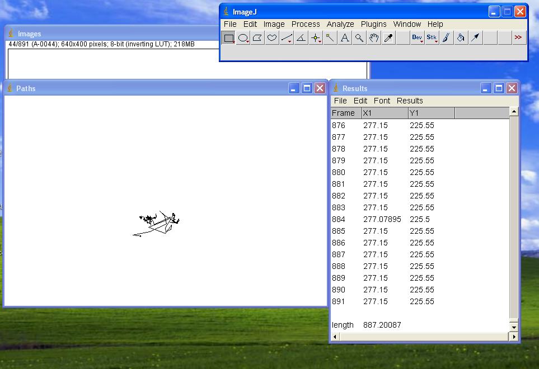Viewport: 539px width, 369px height.
Task: Open the Process menu
Action: coord(306,24)
